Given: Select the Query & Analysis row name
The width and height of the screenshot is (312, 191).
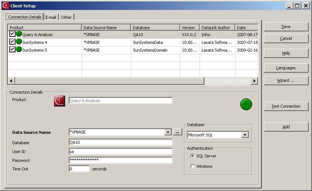Looking at the screenshot, I should coord(37,35).
